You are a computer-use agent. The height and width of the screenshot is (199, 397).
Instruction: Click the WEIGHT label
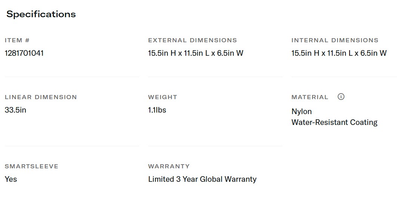point(163,97)
